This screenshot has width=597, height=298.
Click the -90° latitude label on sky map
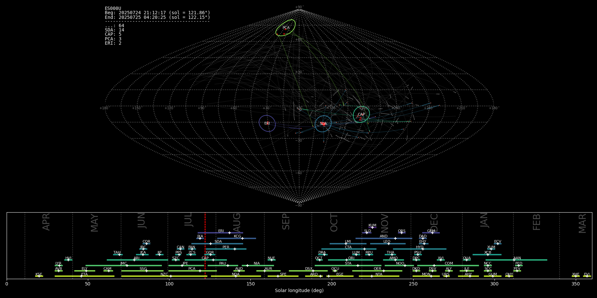299,205
